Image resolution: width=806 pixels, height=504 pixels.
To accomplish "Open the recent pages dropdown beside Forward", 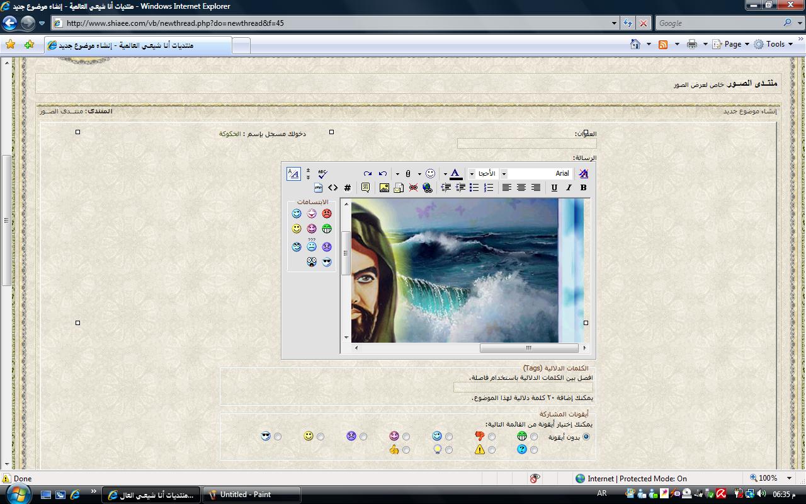I will (x=42, y=23).
